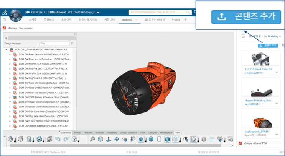Image resolution: width=285 pixels, height=156 pixels.
Task: Switch to the Design Guidance tab
Action: coord(128,133)
